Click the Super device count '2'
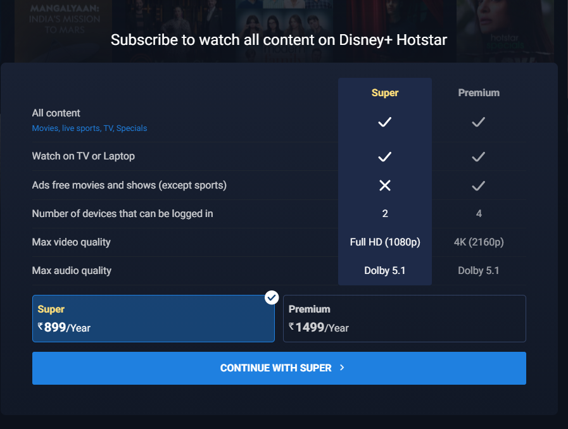The image size is (568, 429). pos(385,214)
